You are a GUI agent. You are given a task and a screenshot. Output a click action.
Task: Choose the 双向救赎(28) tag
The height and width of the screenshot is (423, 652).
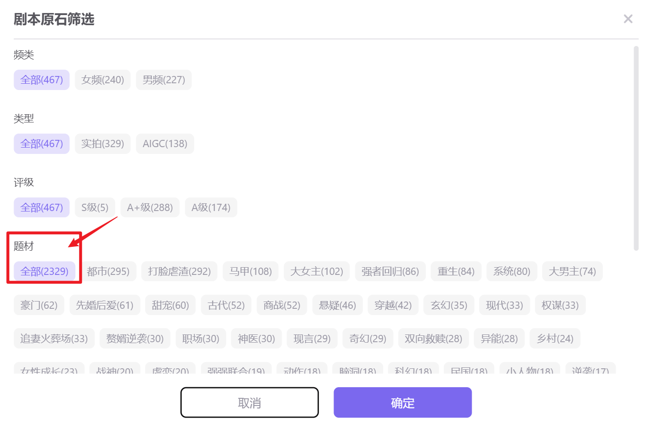[x=433, y=338]
